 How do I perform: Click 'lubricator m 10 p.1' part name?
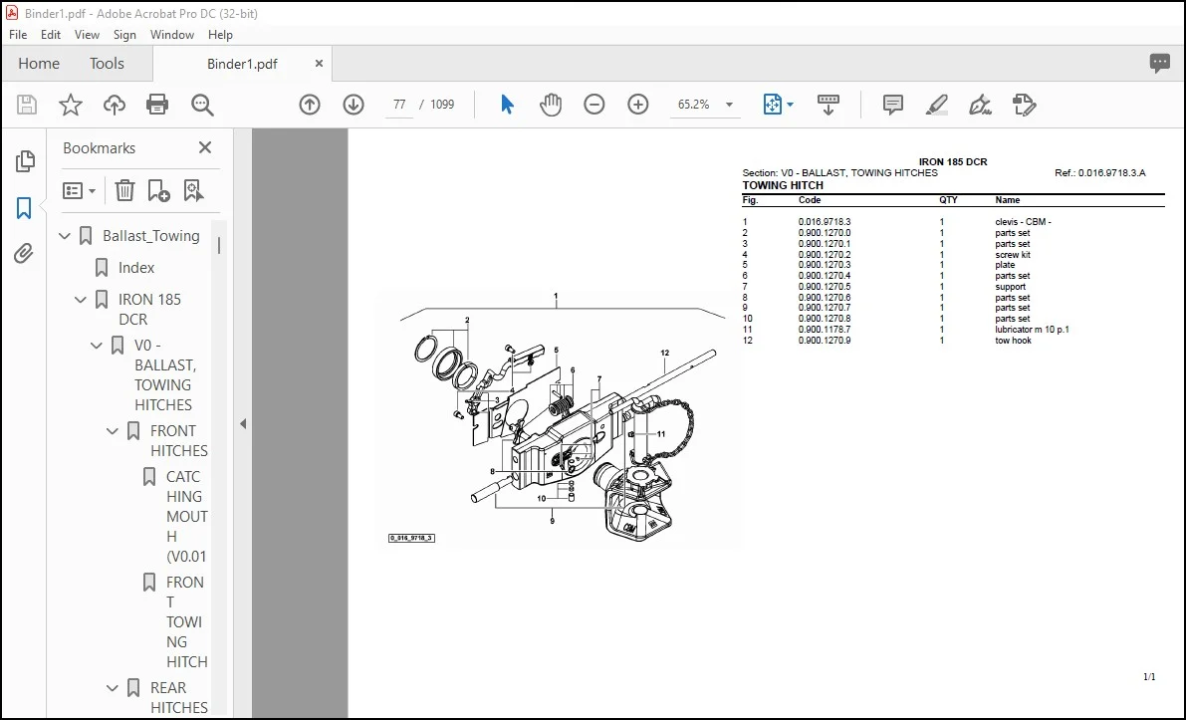(1032, 330)
